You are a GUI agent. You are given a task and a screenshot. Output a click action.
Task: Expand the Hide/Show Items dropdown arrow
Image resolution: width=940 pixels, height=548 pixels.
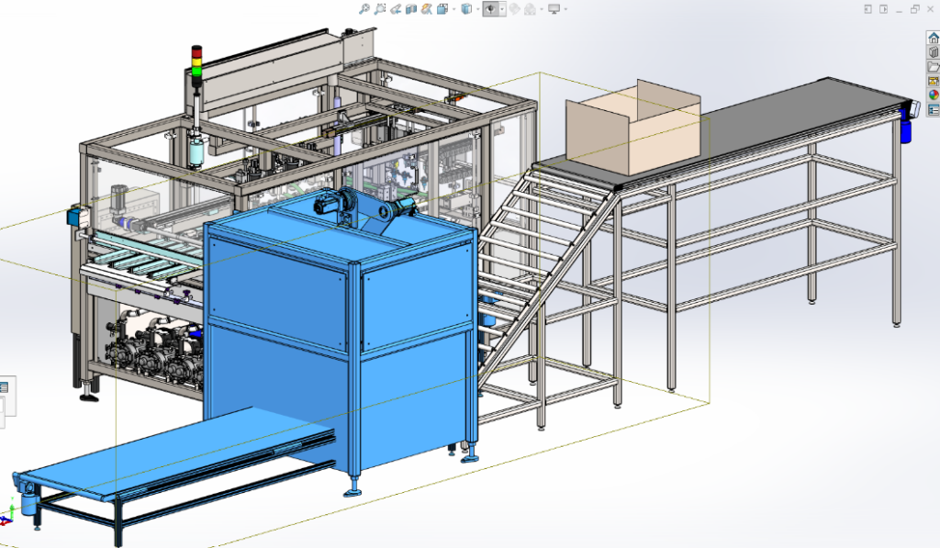click(502, 9)
